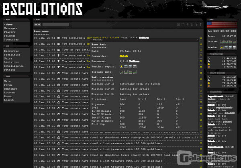This screenshot has width=241, height=168.
Task: Collapse the Communication panel
Action: 208,92
